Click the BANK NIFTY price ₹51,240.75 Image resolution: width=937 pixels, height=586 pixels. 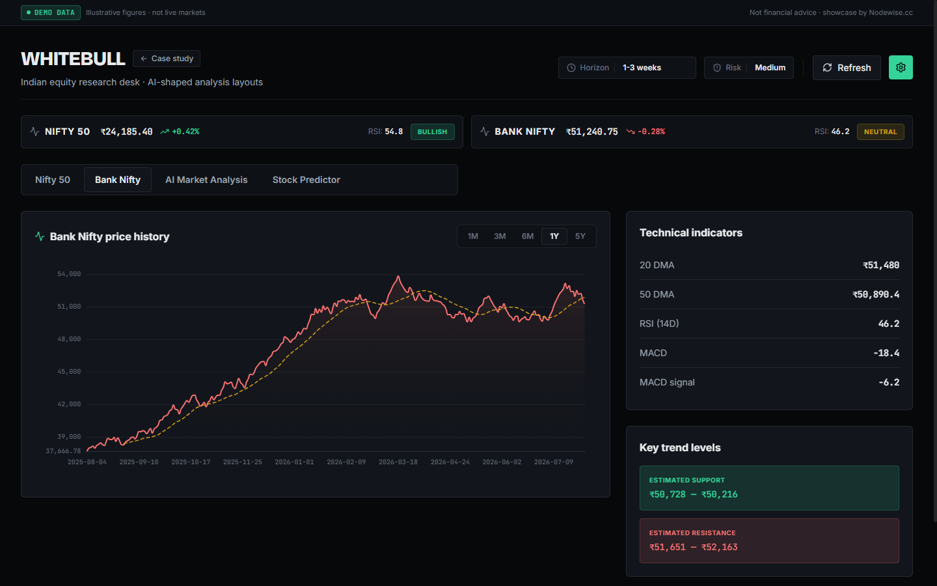pos(592,132)
